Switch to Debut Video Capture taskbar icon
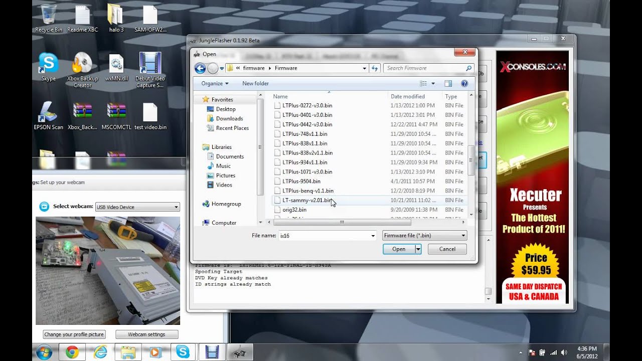 click(x=212, y=352)
